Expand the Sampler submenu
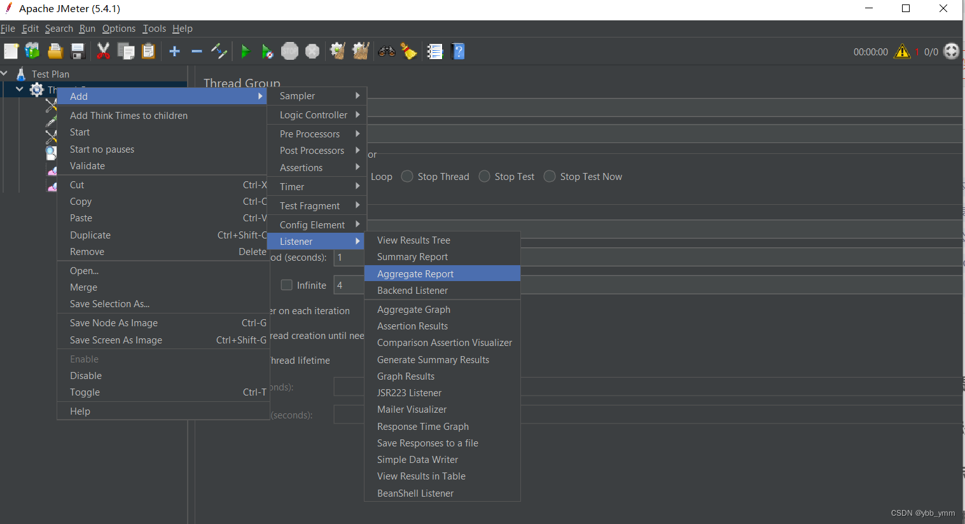The image size is (965, 524). 316,95
